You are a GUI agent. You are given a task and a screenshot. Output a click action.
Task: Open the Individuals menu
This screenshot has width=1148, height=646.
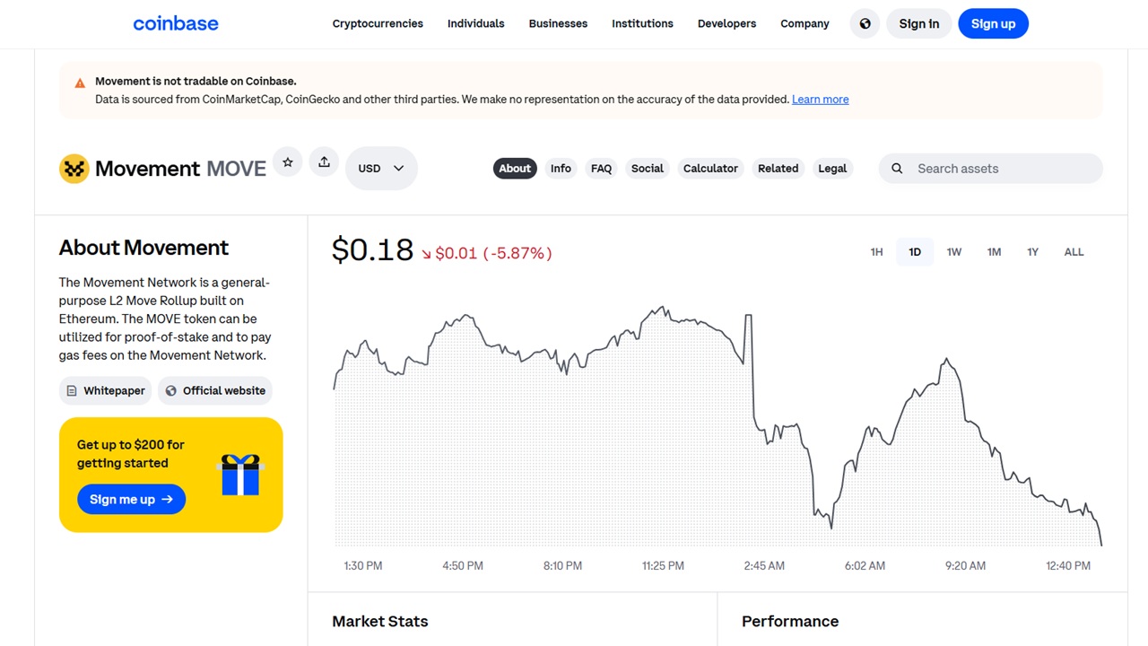475,23
